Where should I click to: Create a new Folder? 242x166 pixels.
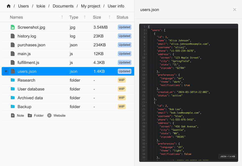[36, 116]
